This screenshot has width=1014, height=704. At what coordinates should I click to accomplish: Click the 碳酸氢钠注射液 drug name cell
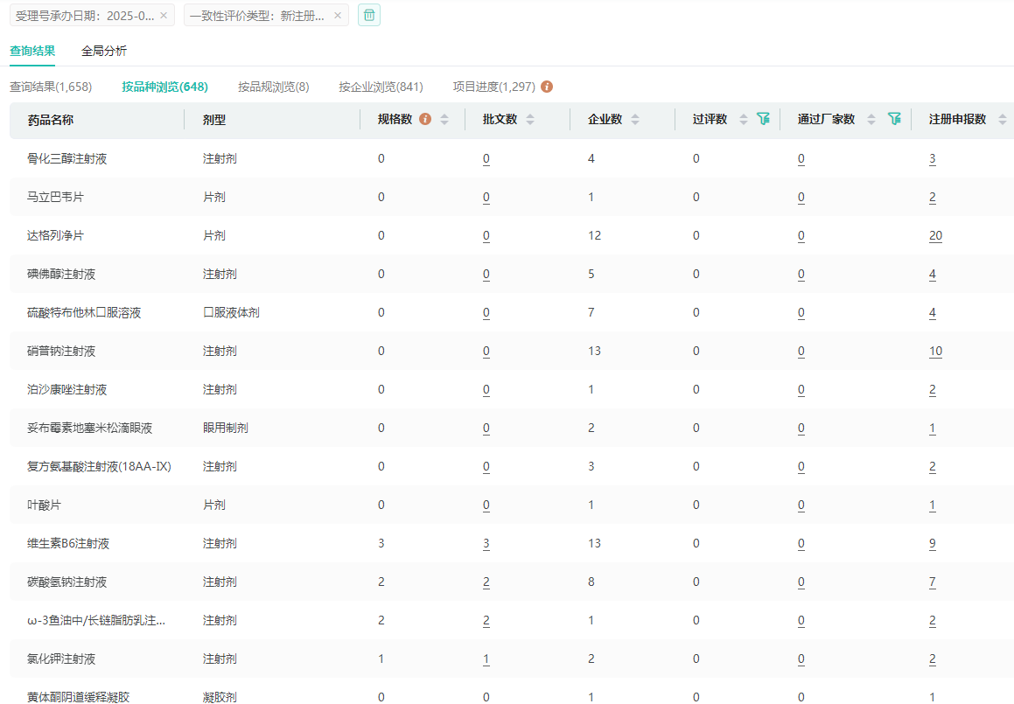(x=67, y=582)
